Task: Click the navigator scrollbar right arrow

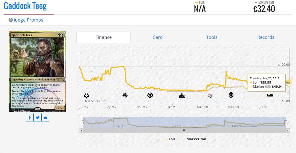Action: [x=288, y=130]
